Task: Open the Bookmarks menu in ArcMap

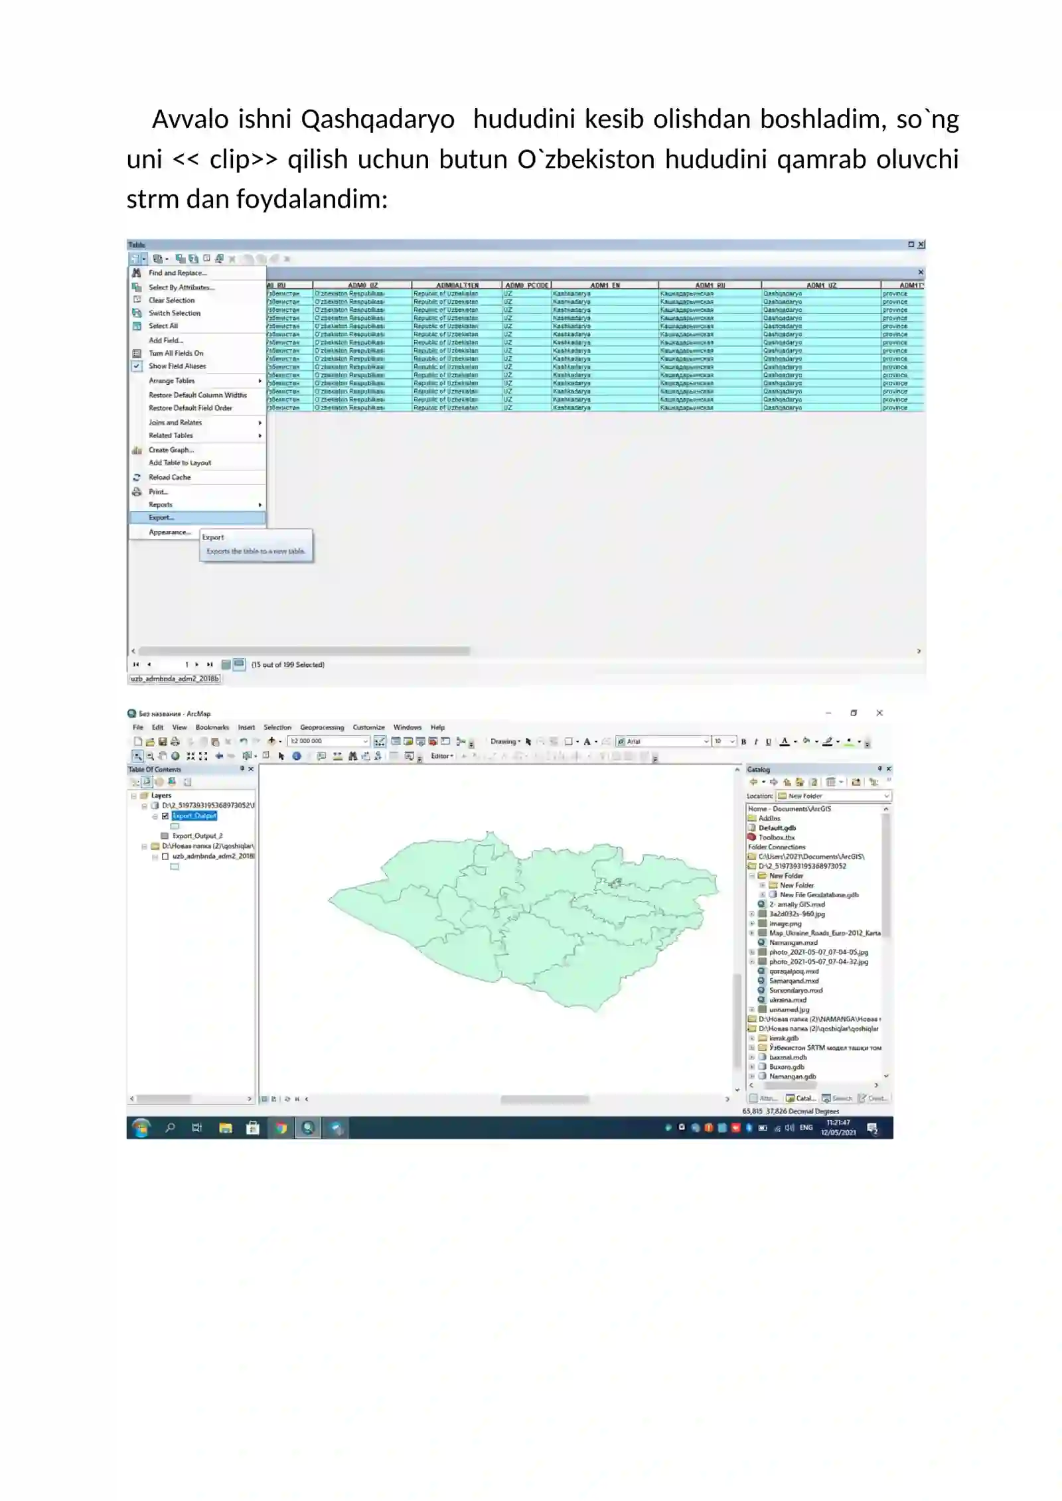Action: tap(212, 727)
